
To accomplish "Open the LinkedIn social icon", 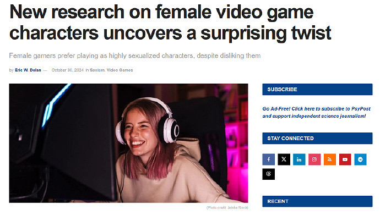I will tap(299, 159).
